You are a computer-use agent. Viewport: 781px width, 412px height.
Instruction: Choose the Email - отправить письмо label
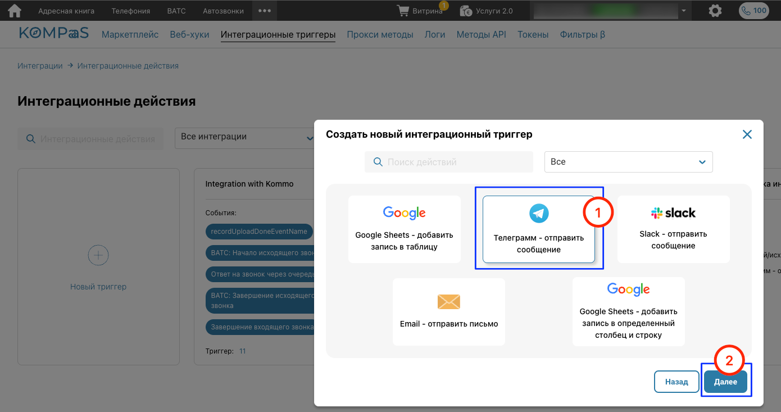click(x=449, y=324)
